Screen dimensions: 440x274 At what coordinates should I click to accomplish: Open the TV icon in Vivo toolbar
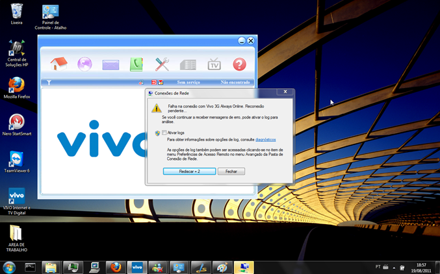coord(214,64)
